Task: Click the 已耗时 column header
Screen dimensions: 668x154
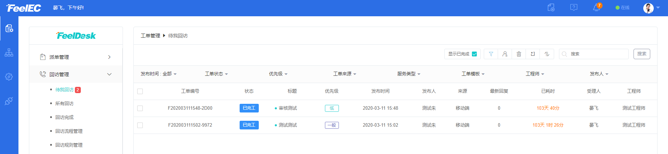Action: [x=548, y=91]
